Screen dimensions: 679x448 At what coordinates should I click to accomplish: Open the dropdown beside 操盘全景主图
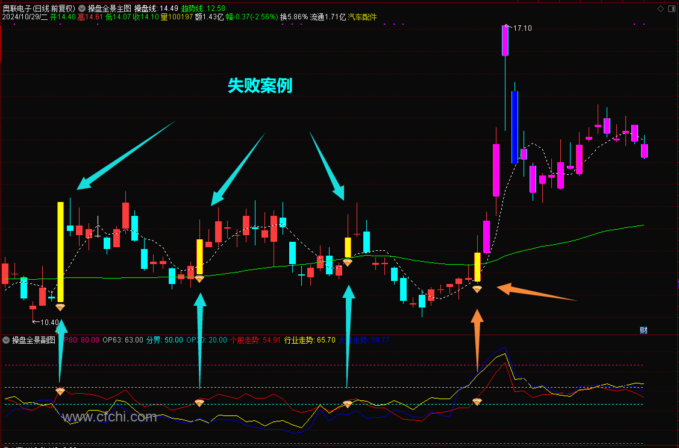82,8
